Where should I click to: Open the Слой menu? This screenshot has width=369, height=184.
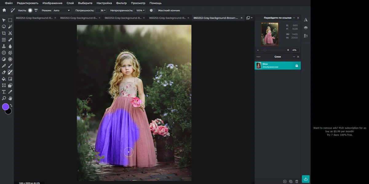click(70, 3)
